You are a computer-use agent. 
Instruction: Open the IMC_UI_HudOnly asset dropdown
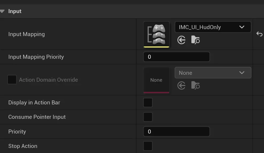click(213, 27)
